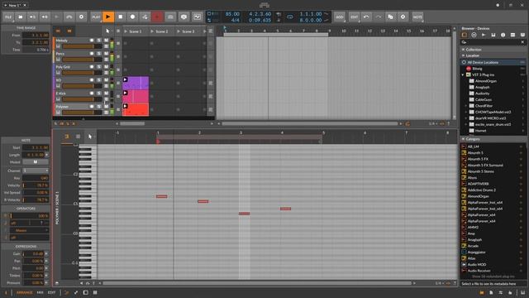Viewport: 529px width, 298px height.
Task: Collapse the VST 3 Plug-ins tree node
Action: coord(463,74)
